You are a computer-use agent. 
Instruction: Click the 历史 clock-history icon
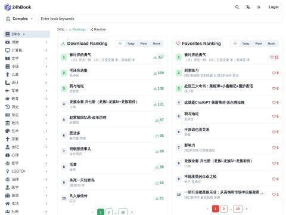point(8,107)
